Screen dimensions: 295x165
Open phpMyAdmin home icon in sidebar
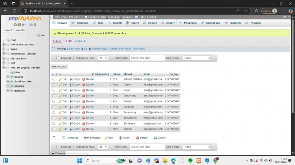15,24
